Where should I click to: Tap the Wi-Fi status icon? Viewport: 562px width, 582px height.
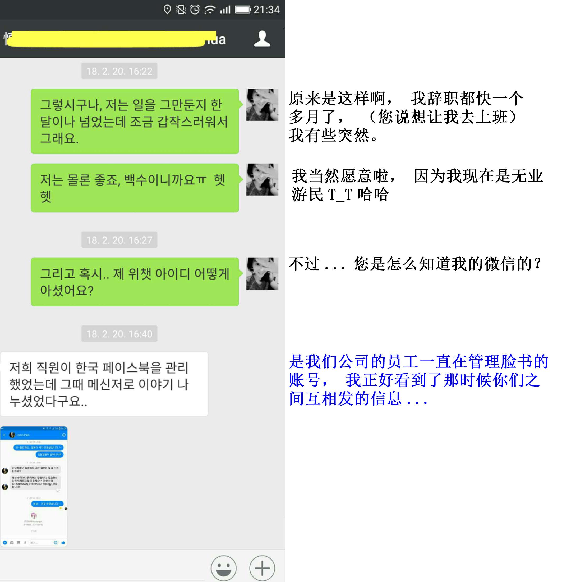pyautogui.click(x=210, y=10)
